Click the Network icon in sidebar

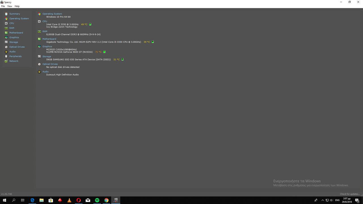(6, 61)
